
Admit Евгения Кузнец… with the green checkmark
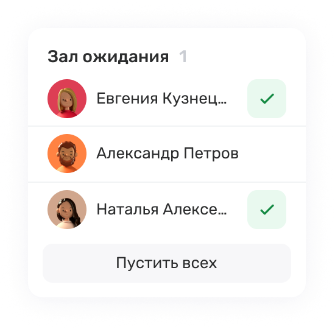click(x=267, y=99)
